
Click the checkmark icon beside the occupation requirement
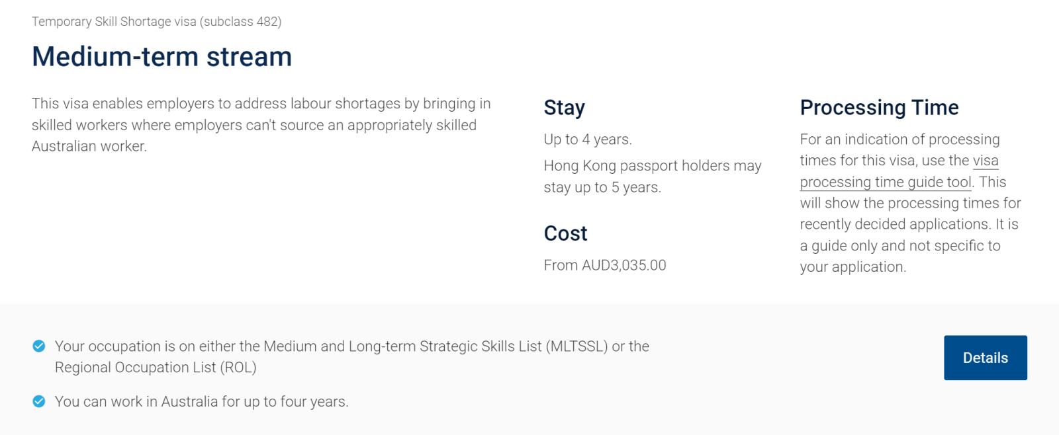(x=39, y=346)
